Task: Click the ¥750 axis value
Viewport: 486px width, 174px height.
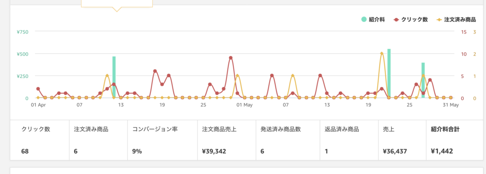Action: pyautogui.click(x=23, y=32)
